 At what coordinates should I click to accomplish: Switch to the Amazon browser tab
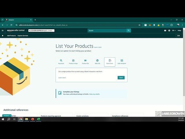click(18, 20)
